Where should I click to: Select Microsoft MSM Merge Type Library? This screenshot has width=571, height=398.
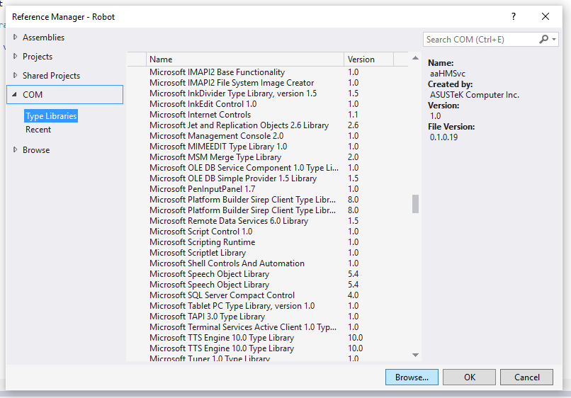268,157
